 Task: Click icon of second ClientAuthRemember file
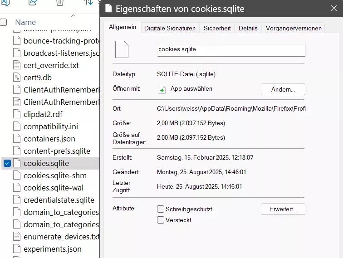pos(17,102)
